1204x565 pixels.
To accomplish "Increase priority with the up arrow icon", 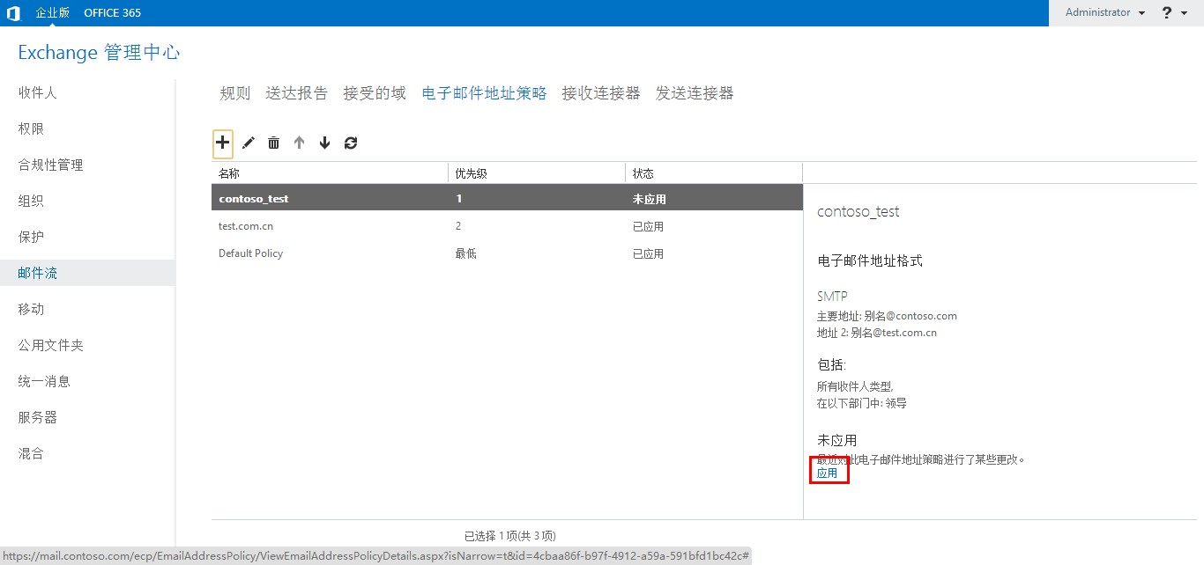I will pos(299,143).
